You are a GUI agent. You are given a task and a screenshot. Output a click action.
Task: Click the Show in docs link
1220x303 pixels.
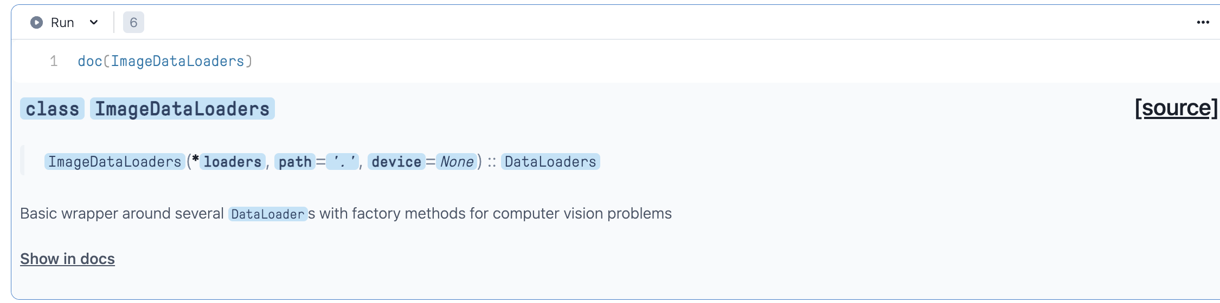(x=67, y=259)
